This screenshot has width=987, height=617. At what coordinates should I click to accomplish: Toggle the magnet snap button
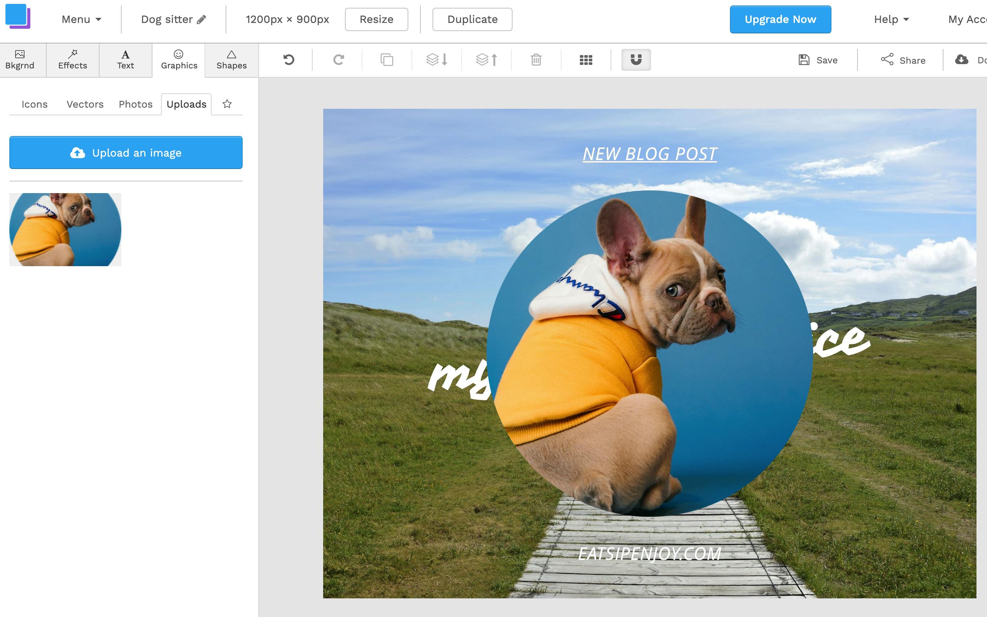[636, 60]
